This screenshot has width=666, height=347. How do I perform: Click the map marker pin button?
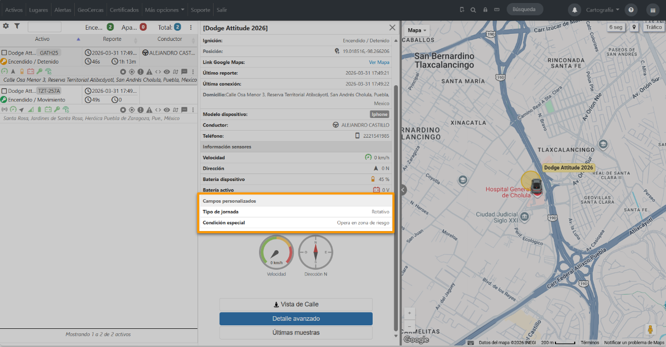(x=634, y=27)
